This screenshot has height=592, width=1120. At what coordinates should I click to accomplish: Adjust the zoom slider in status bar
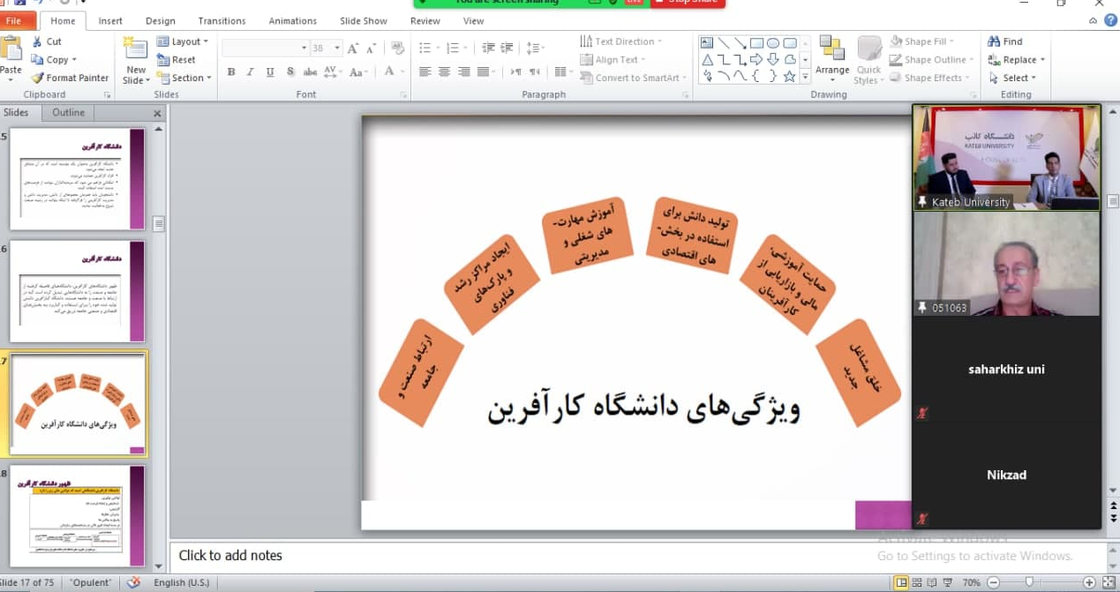pos(1028,582)
